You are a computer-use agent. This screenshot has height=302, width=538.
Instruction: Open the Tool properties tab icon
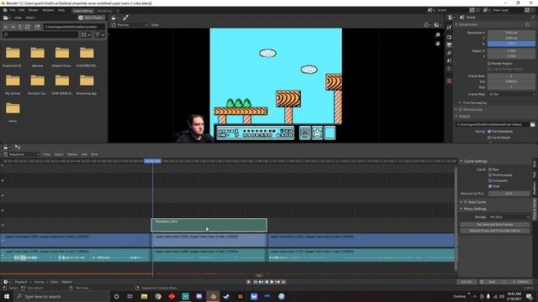pos(449,28)
